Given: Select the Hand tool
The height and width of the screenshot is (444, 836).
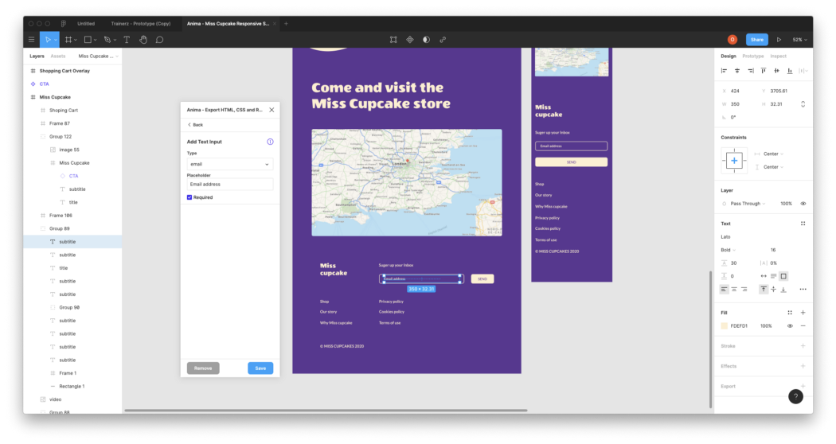Looking at the screenshot, I should [143, 40].
